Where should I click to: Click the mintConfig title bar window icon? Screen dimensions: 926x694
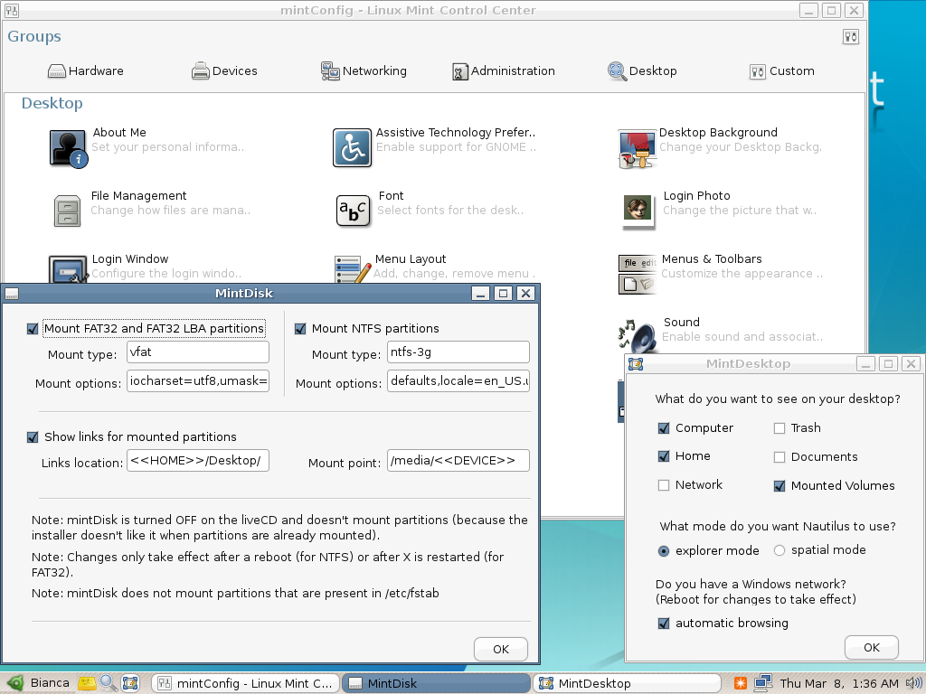point(11,10)
